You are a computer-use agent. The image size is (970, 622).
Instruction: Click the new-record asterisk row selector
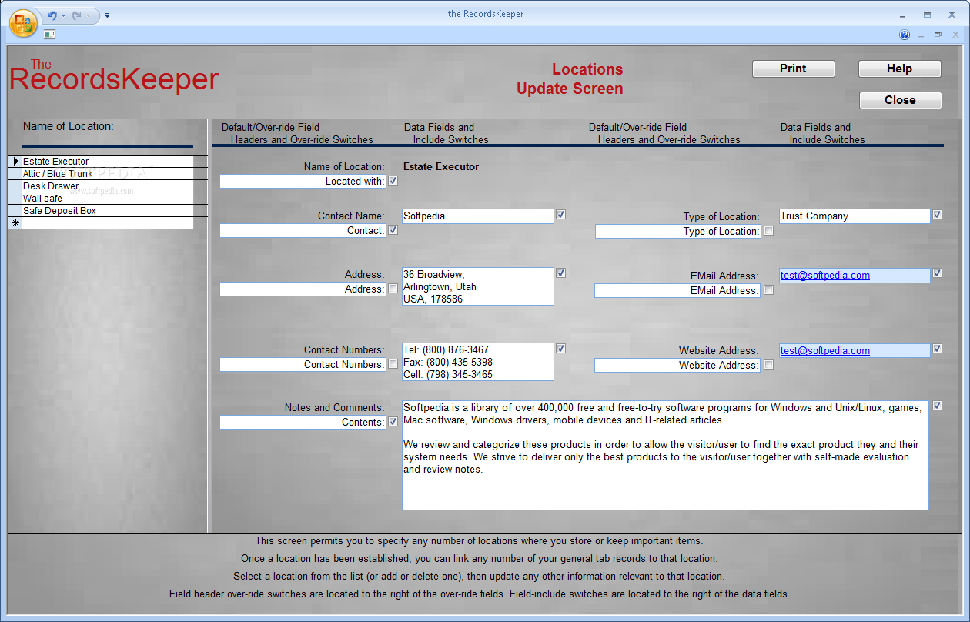[x=15, y=223]
